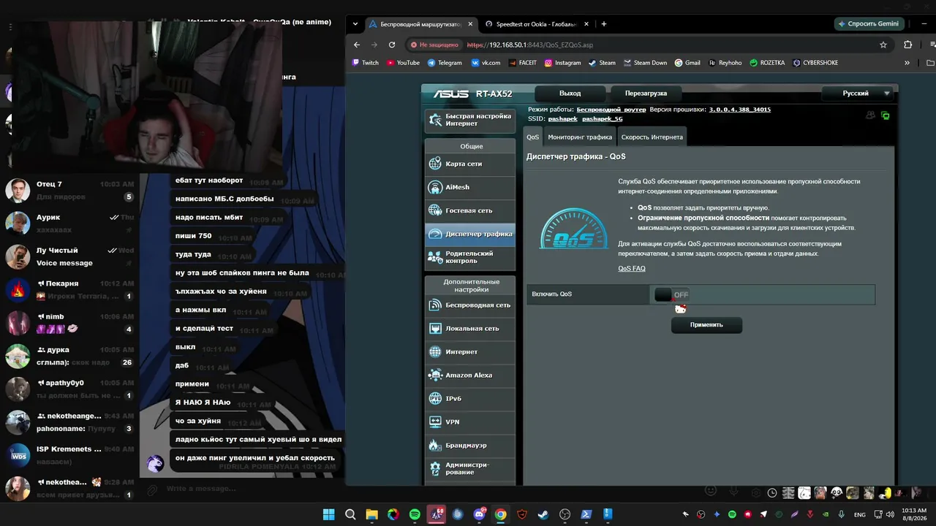Open Интернет settings in sidebar
Viewport: 936px width, 526px height.
pos(469,351)
